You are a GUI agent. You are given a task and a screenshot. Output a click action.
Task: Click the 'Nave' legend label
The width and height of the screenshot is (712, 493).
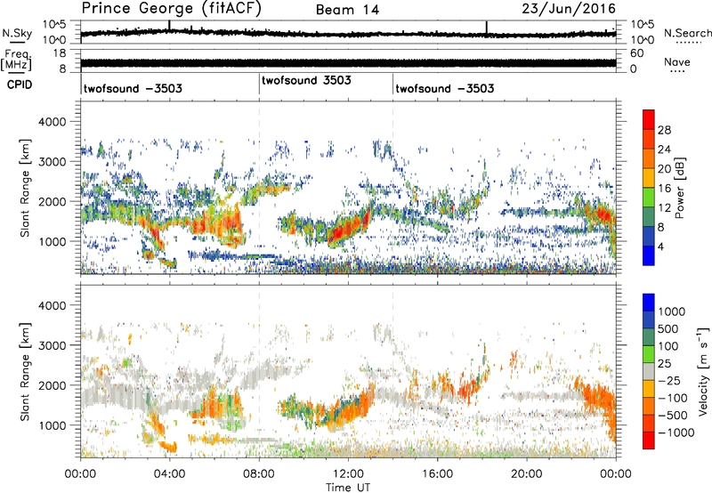(677, 62)
